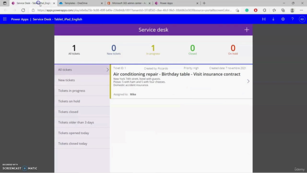Click the green extension icon
The image size is (307, 173).
[247, 10]
